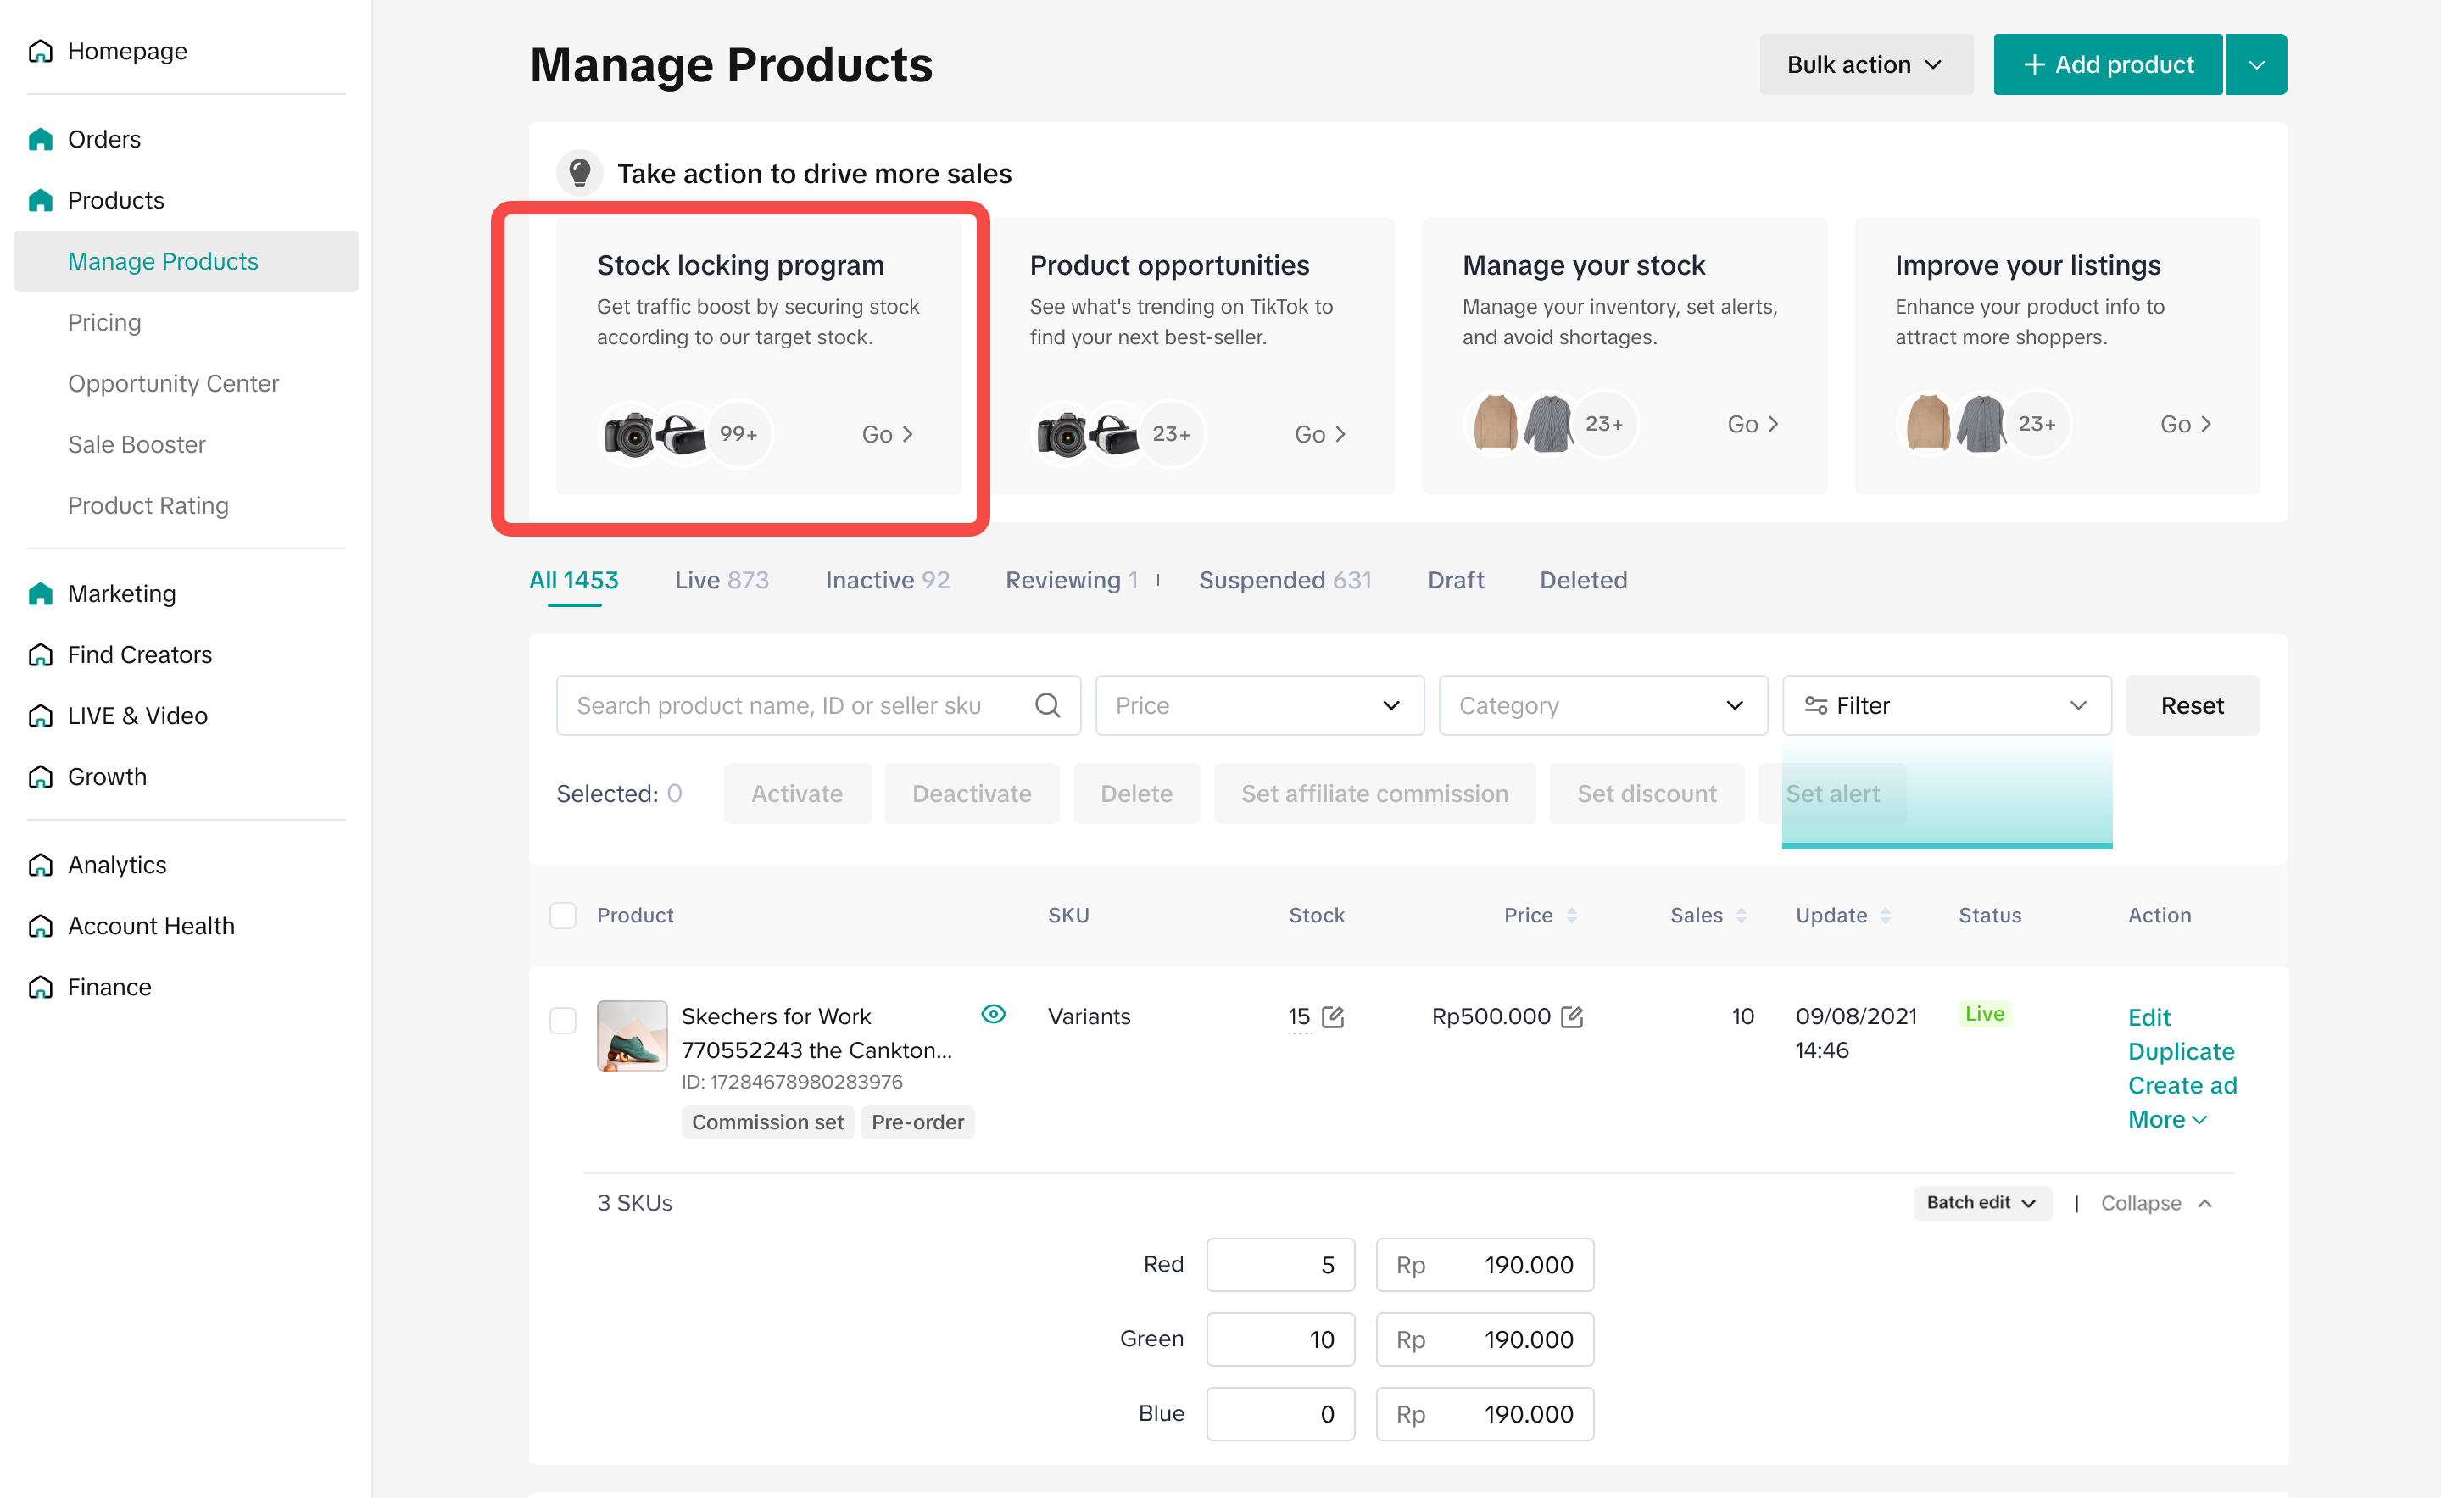Open Pricing in the sidebar menu
Image resolution: width=2441 pixels, height=1498 pixels.
coord(104,322)
